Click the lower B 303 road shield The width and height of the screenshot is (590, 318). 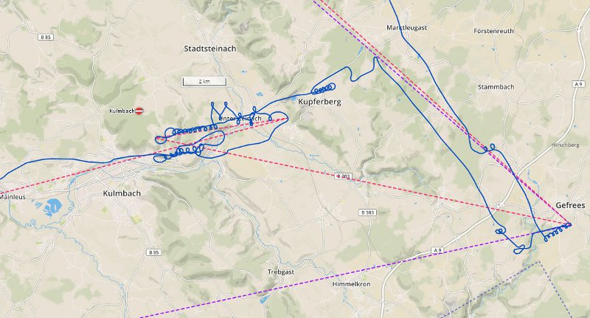367,212
